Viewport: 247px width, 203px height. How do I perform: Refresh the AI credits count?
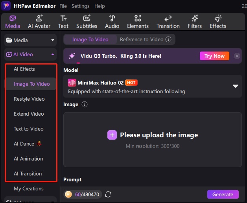coord(108,194)
